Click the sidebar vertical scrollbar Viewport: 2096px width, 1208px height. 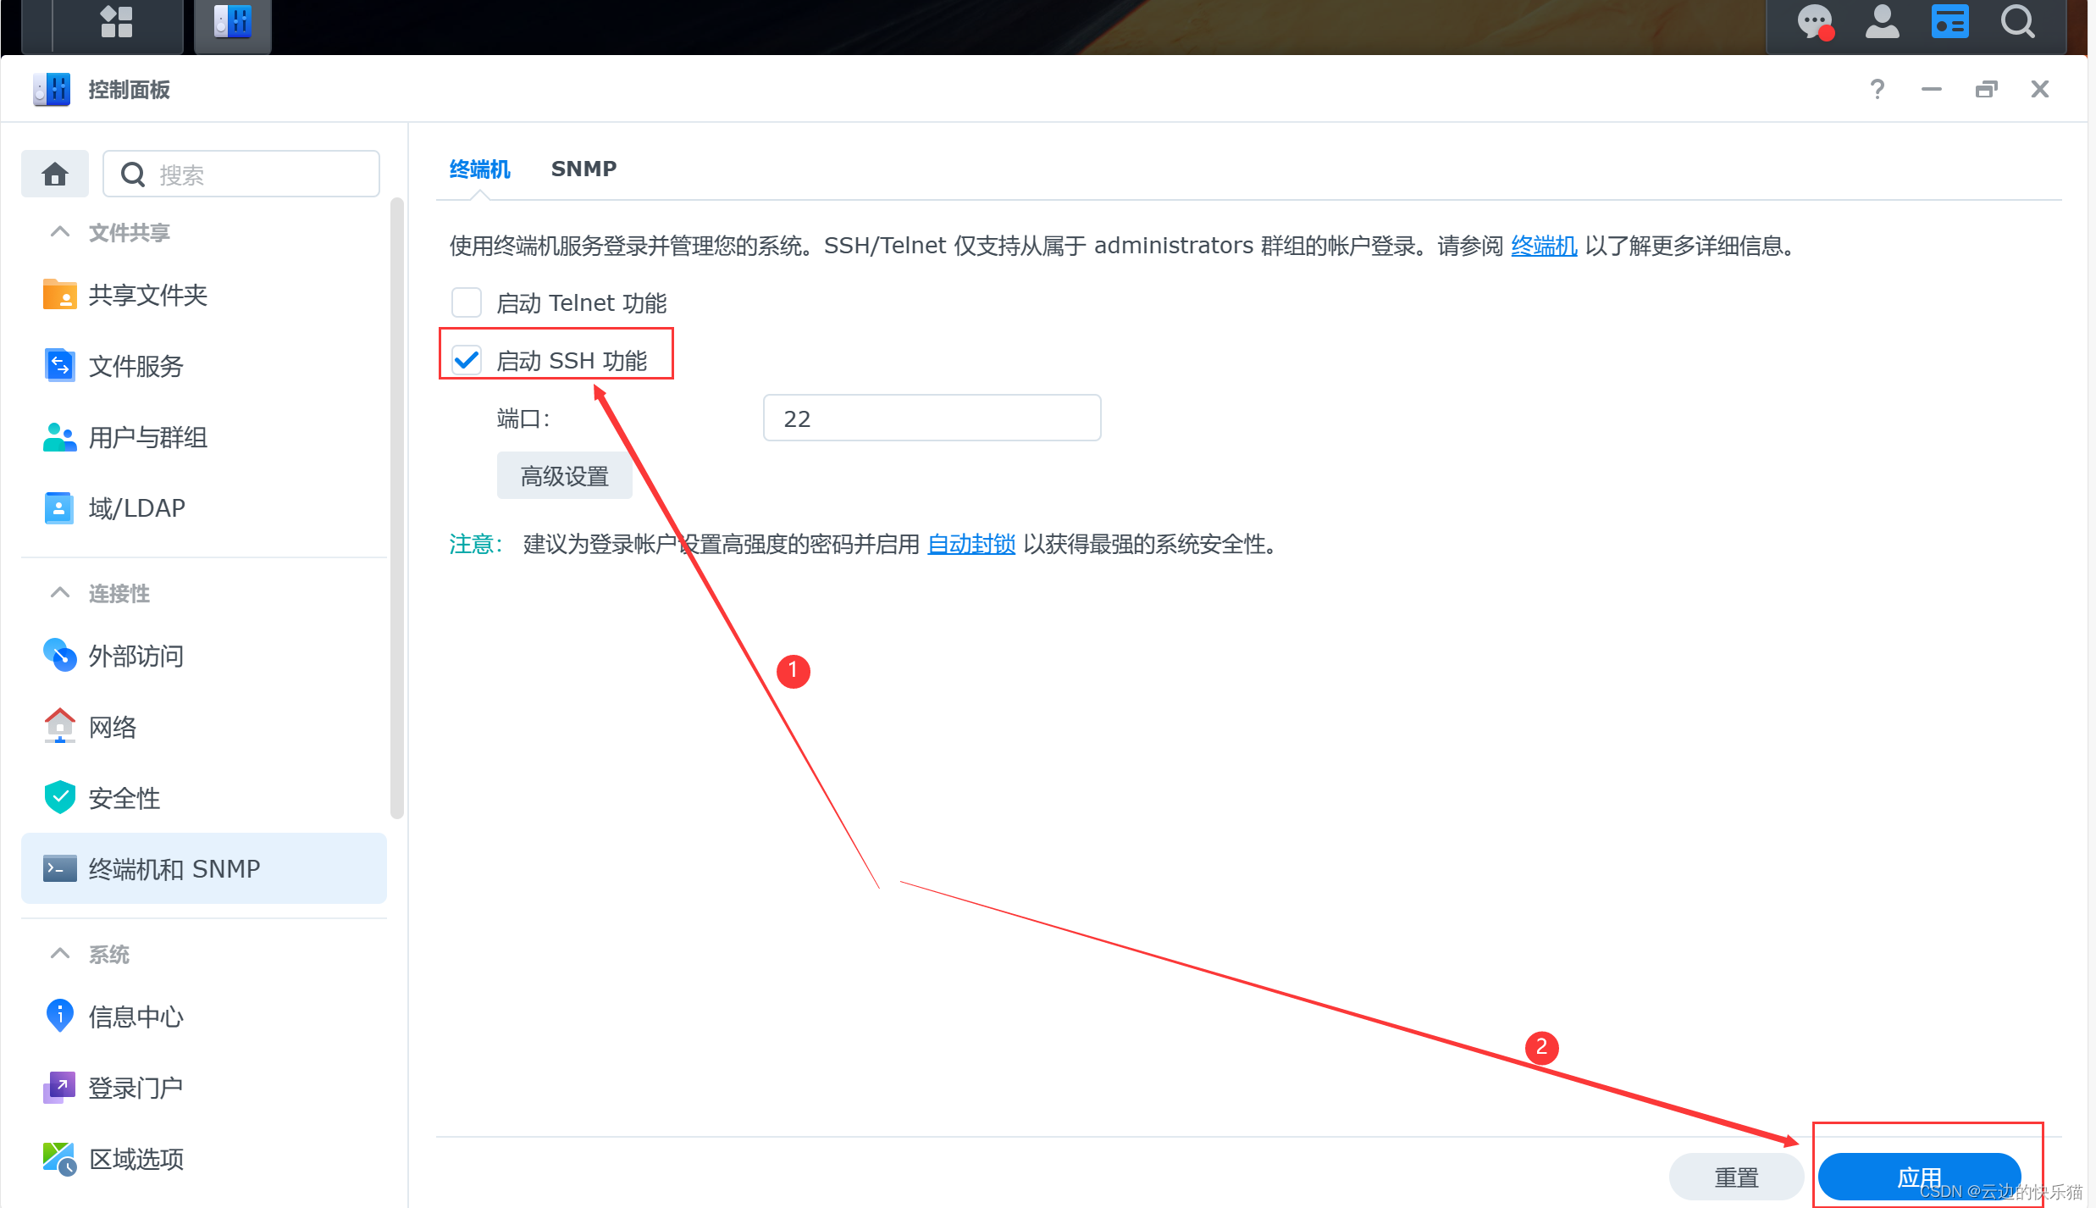coord(397,508)
